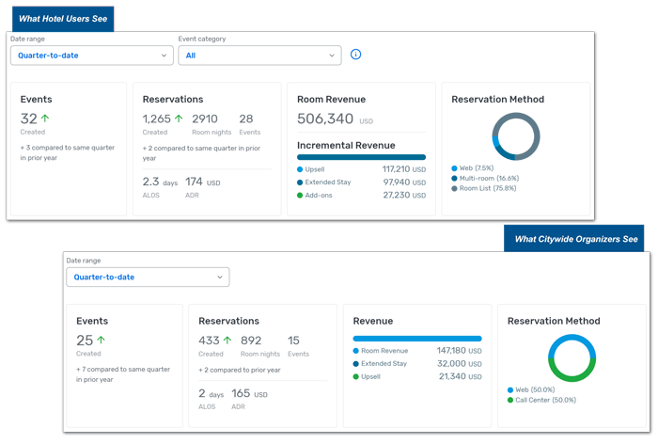This screenshot has height=444, width=658.
Task: Click the Upsell legend dot in Incremental Revenue
Action: click(x=301, y=169)
